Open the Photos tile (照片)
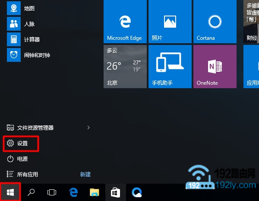This screenshot has width=259, height=201. click(170, 22)
